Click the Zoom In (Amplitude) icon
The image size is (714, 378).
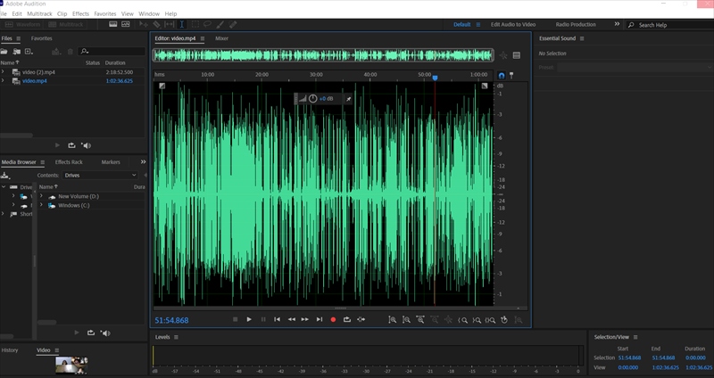tap(392, 319)
